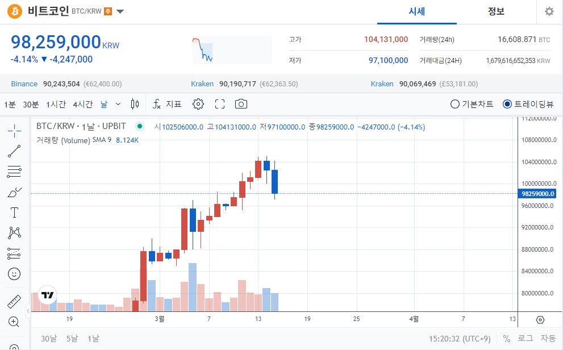Open page settings gear at top right
Image resolution: width=563 pixels, height=350 pixels.
point(549,11)
